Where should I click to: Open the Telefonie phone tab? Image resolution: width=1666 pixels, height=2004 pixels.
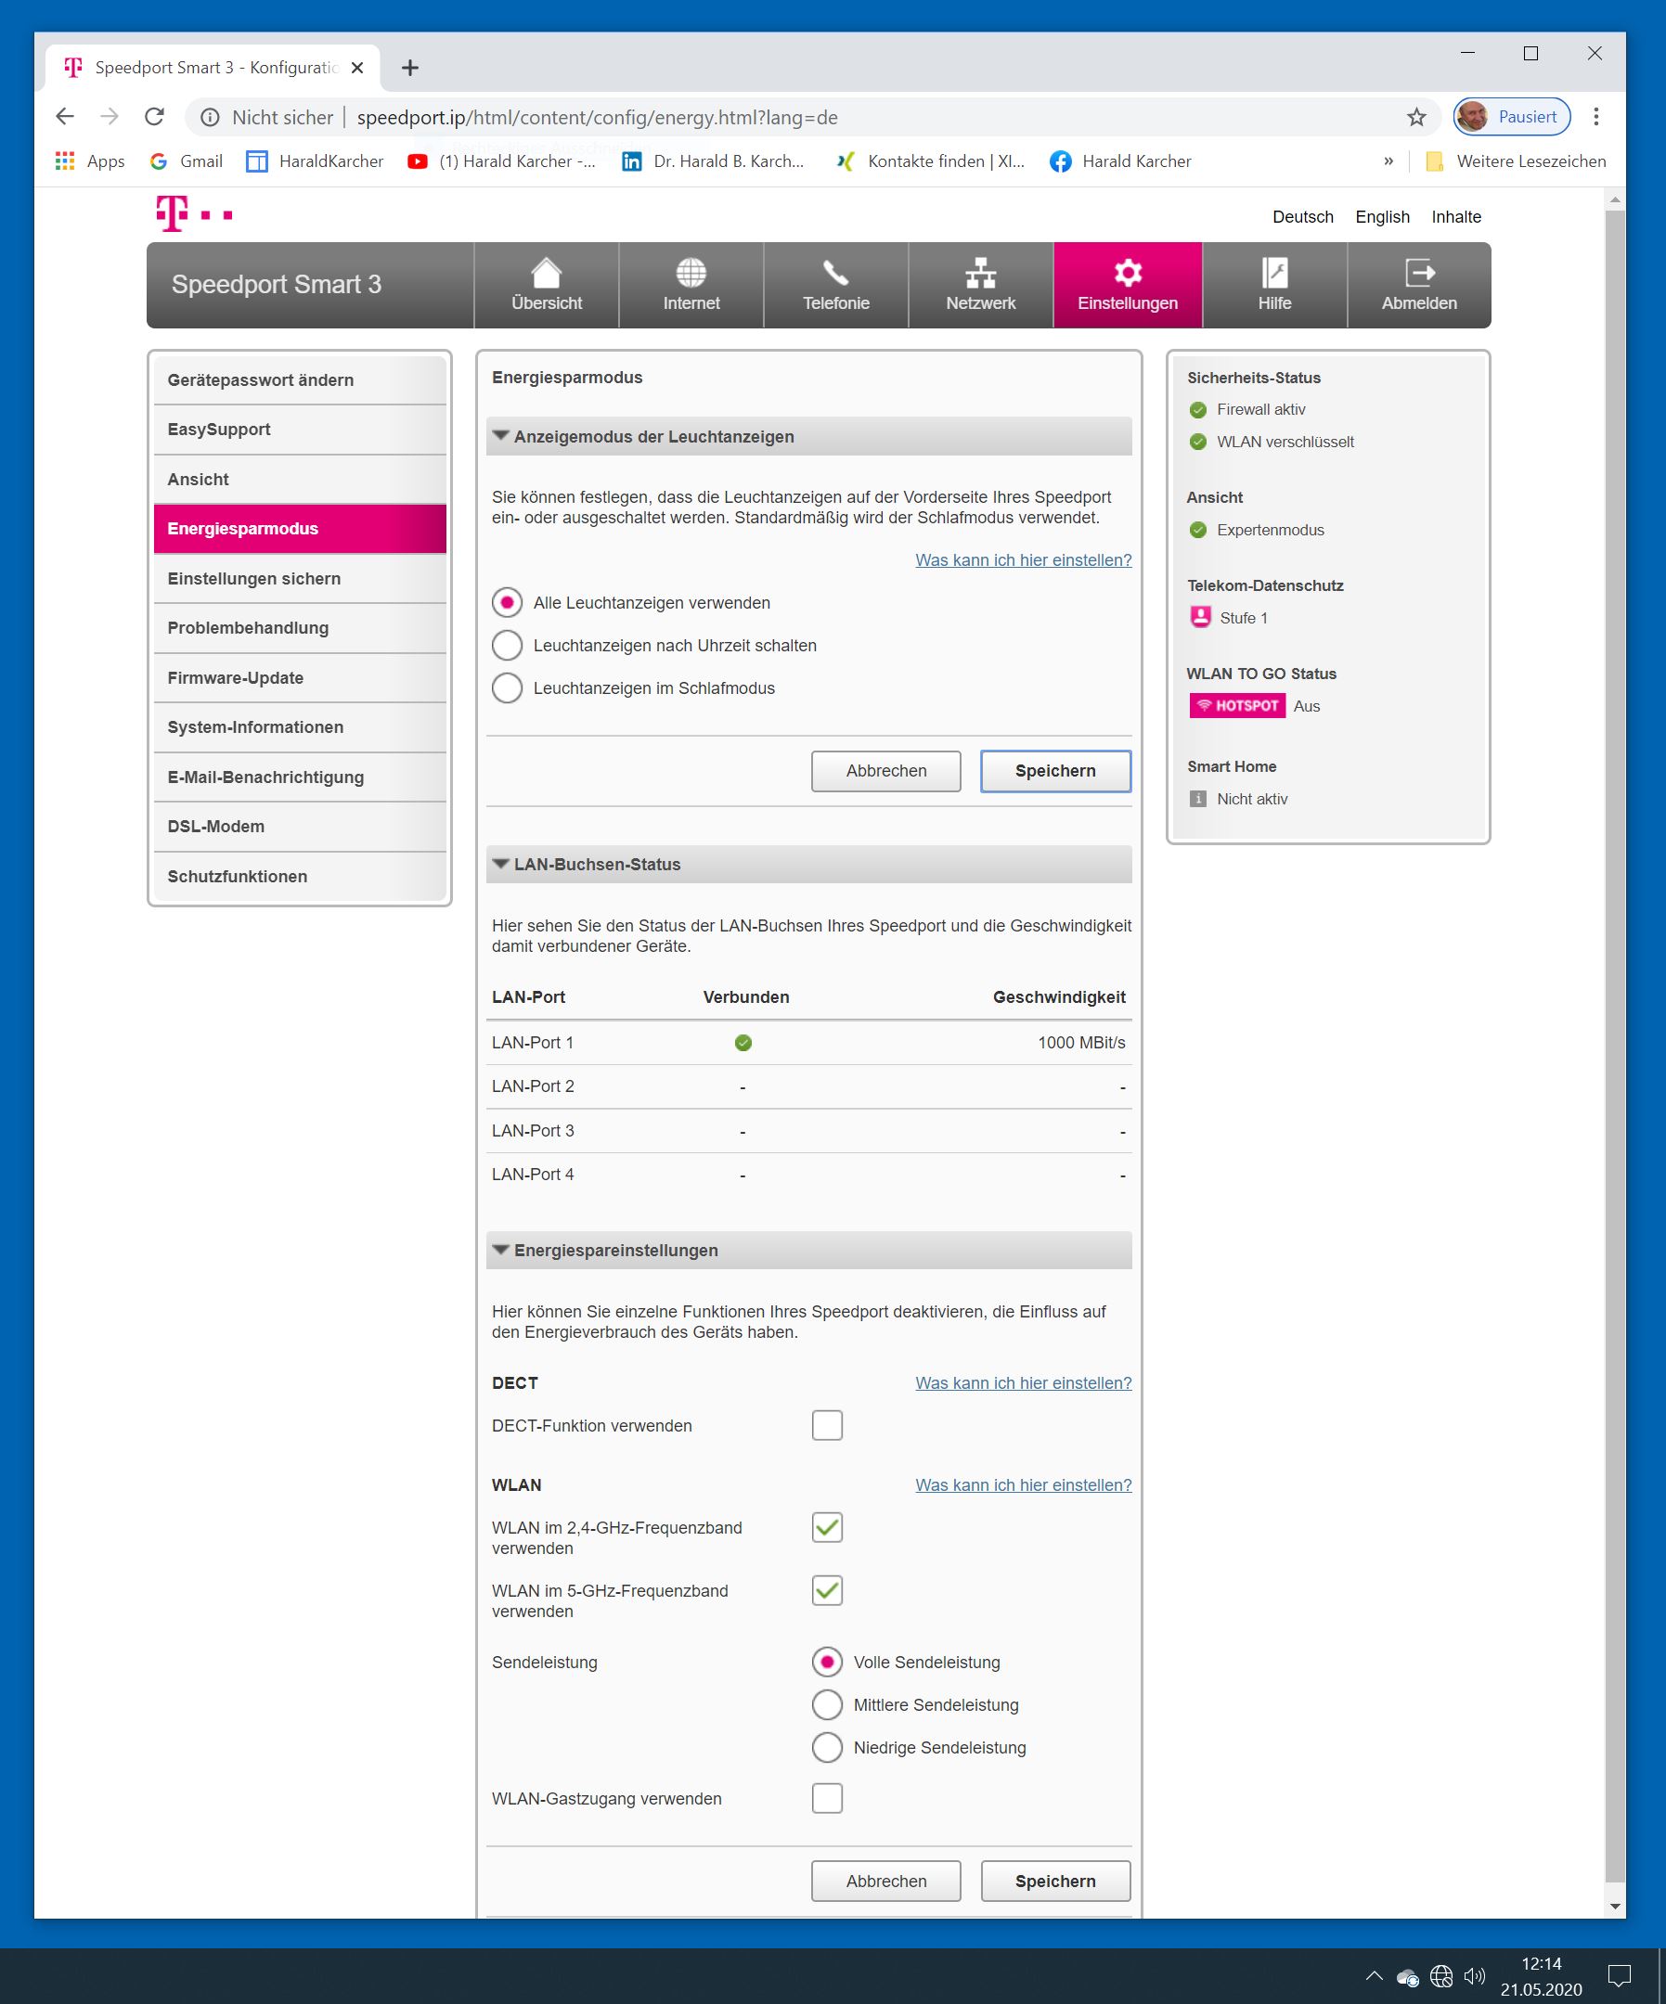point(836,285)
